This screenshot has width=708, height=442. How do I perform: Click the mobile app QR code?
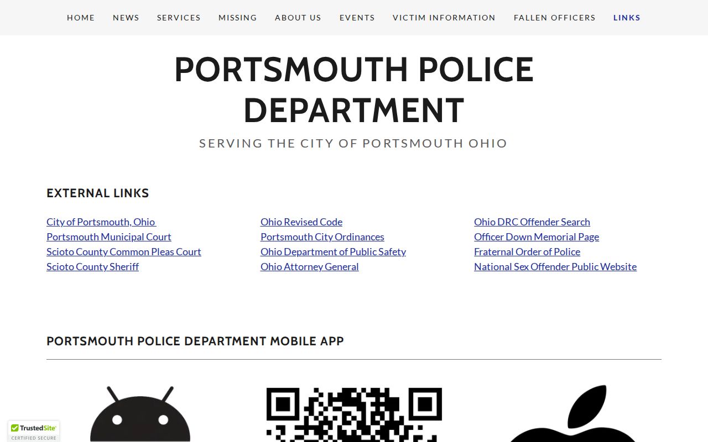point(354,414)
